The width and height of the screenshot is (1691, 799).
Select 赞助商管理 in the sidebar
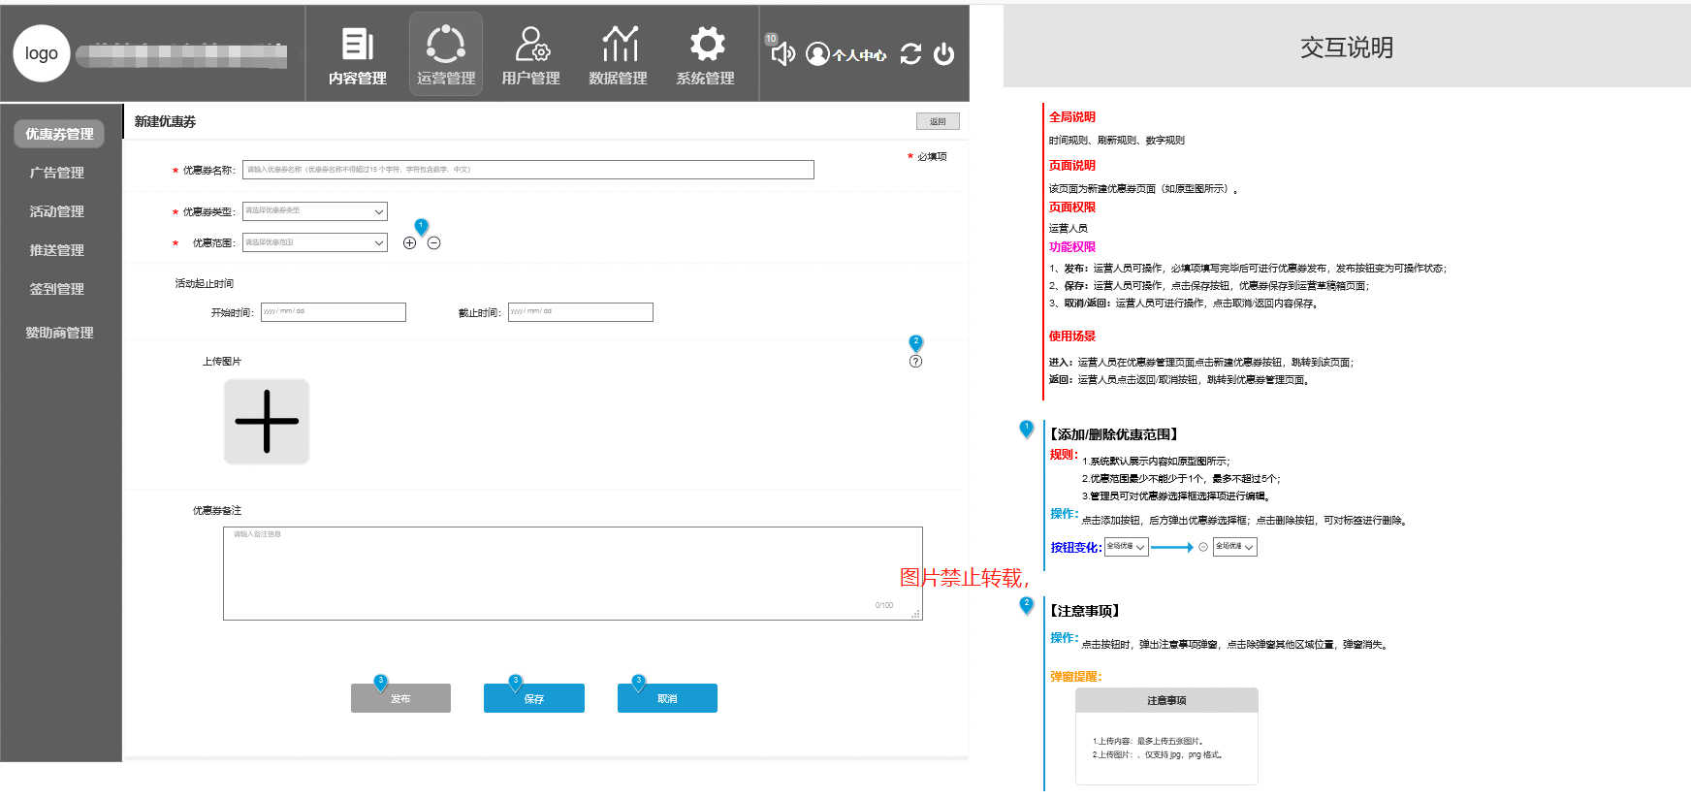pos(59,333)
